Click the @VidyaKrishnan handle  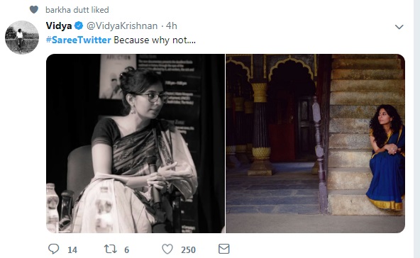[122, 26]
